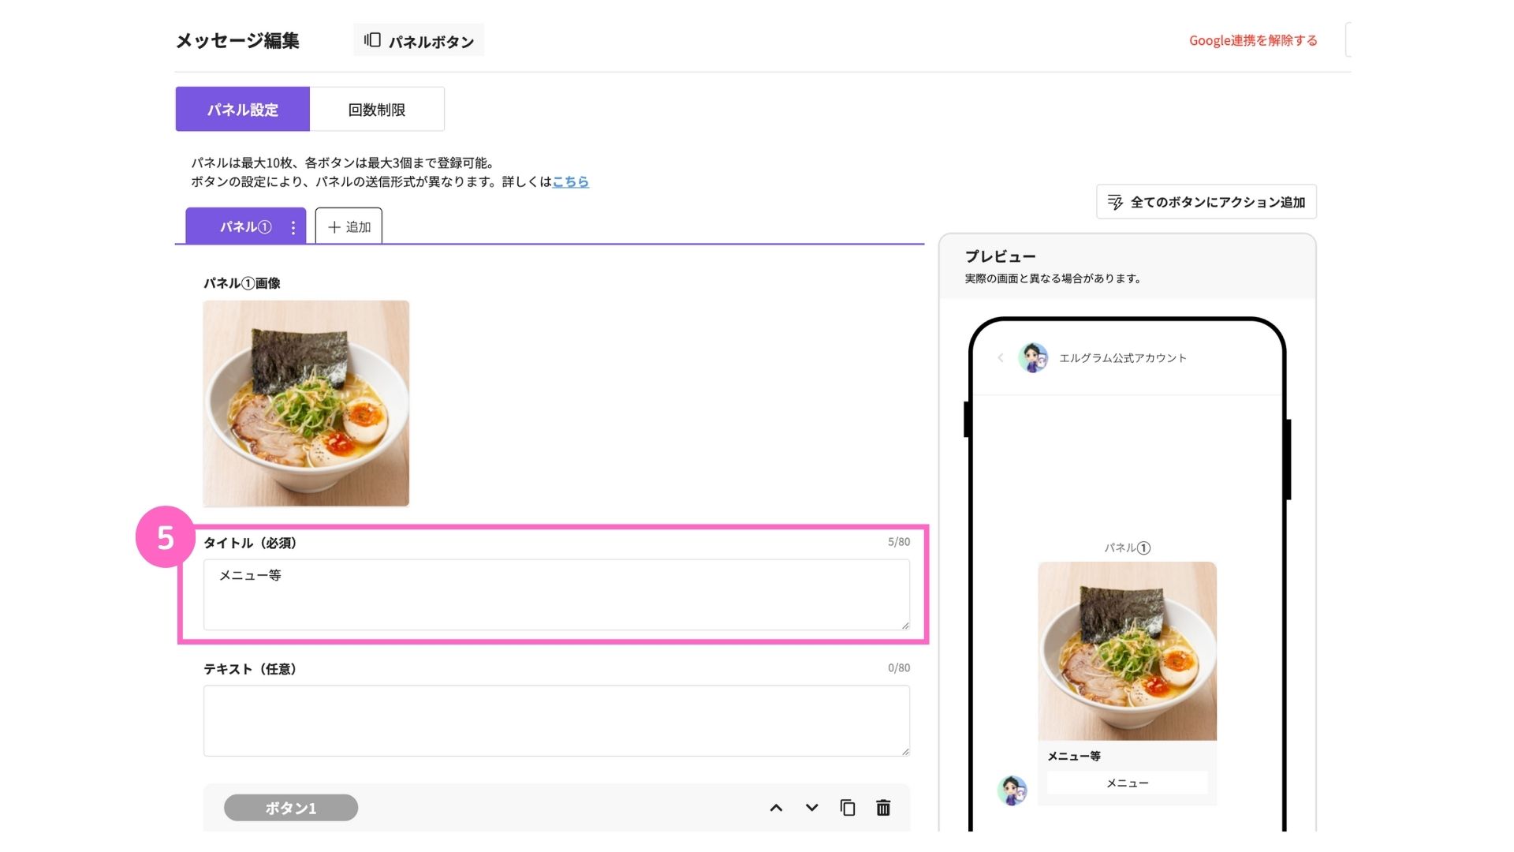The image size is (1514, 852).
Task: Click the 実際の画面と異なる場合があります note
Action: click(1053, 278)
